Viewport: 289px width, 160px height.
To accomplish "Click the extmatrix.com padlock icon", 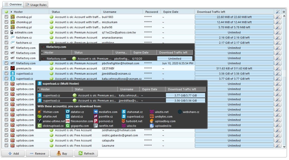I will [12, 32].
